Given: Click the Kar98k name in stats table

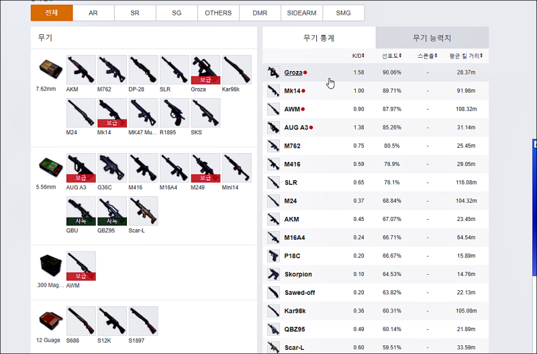Looking at the screenshot, I should [295, 311].
